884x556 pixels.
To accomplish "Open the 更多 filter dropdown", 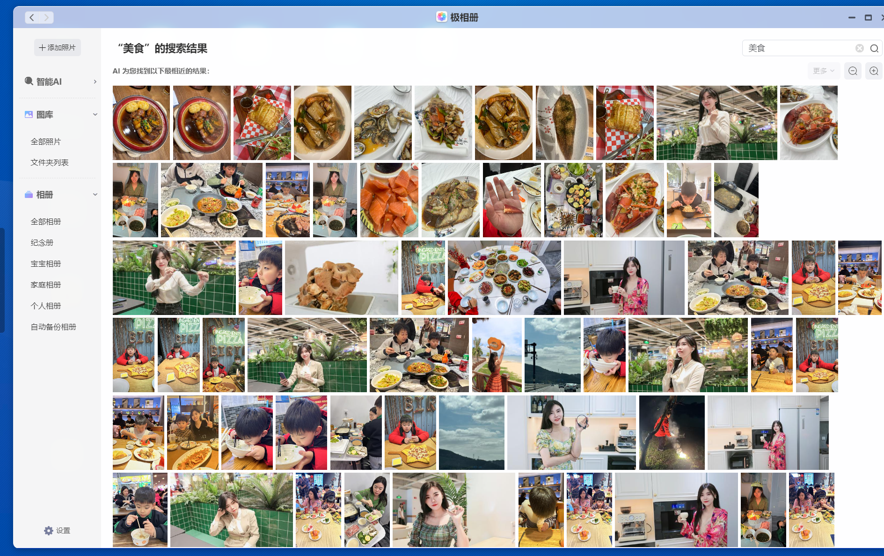I will pos(823,71).
